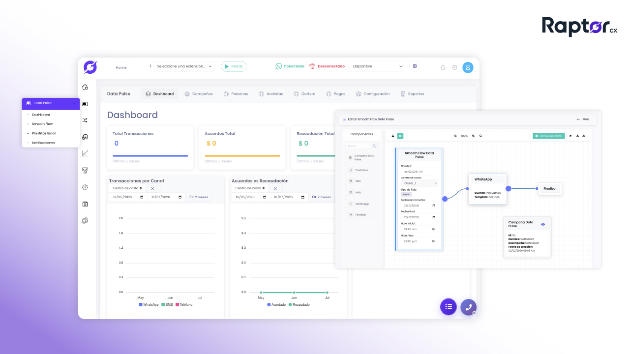Click the Buscar field in Componentes

pyautogui.click(x=358, y=146)
